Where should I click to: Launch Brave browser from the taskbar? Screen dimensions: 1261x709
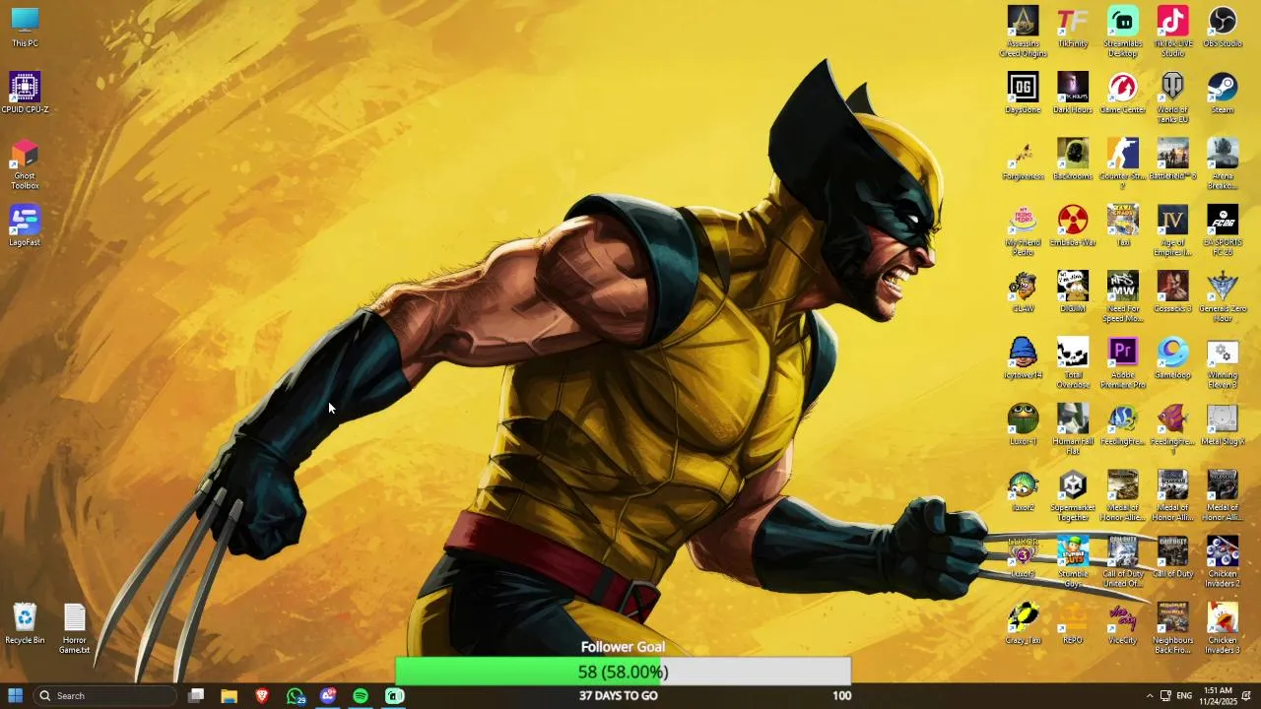(262, 695)
